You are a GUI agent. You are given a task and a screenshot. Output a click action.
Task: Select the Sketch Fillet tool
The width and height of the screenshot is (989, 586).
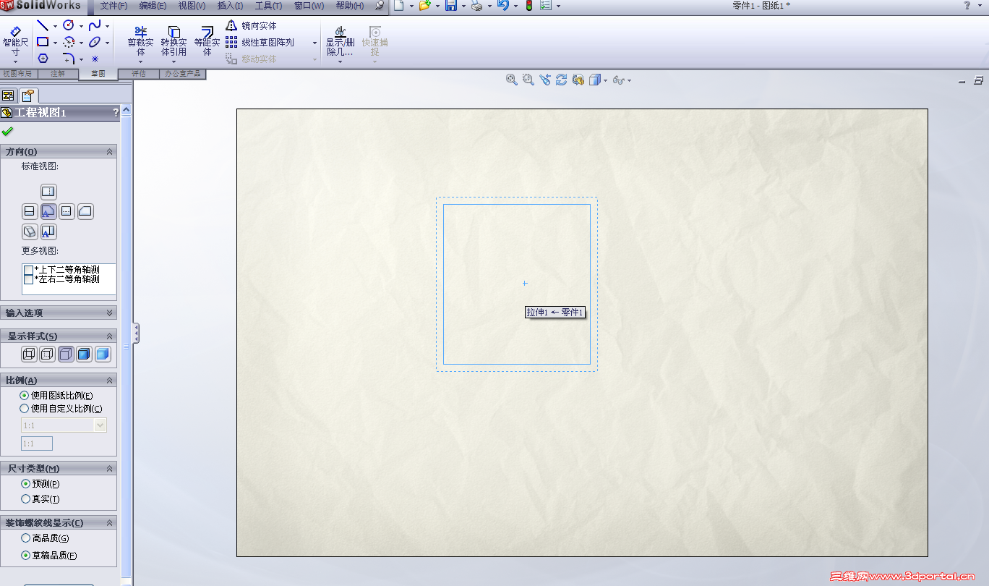point(69,59)
